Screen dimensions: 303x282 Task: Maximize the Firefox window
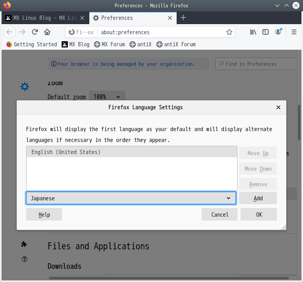click(286, 5)
